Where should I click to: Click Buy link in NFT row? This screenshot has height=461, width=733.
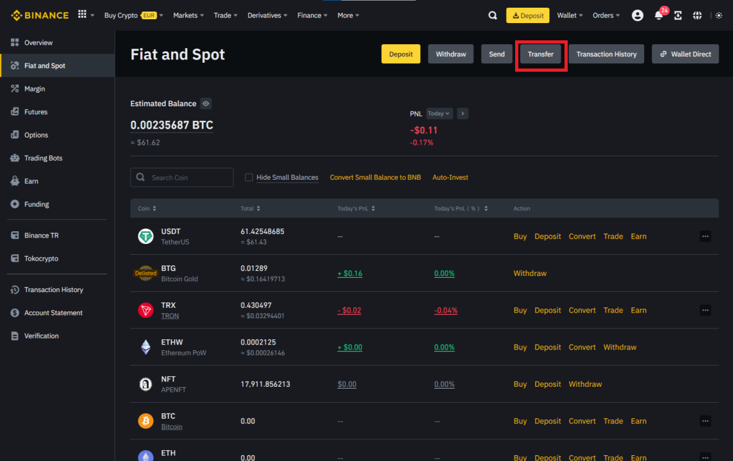tap(520, 384)
